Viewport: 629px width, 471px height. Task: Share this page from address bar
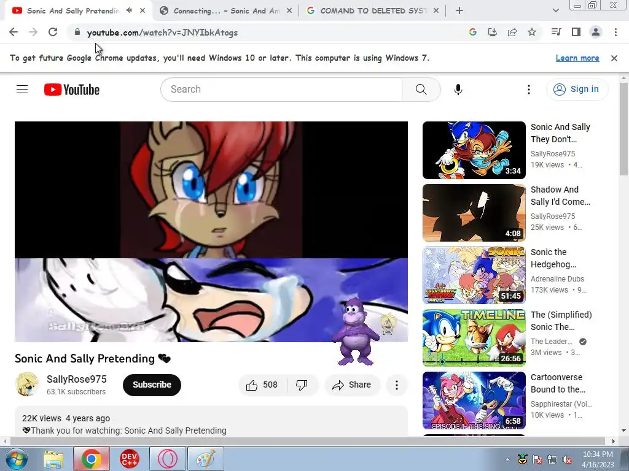(x=512, y=32)
